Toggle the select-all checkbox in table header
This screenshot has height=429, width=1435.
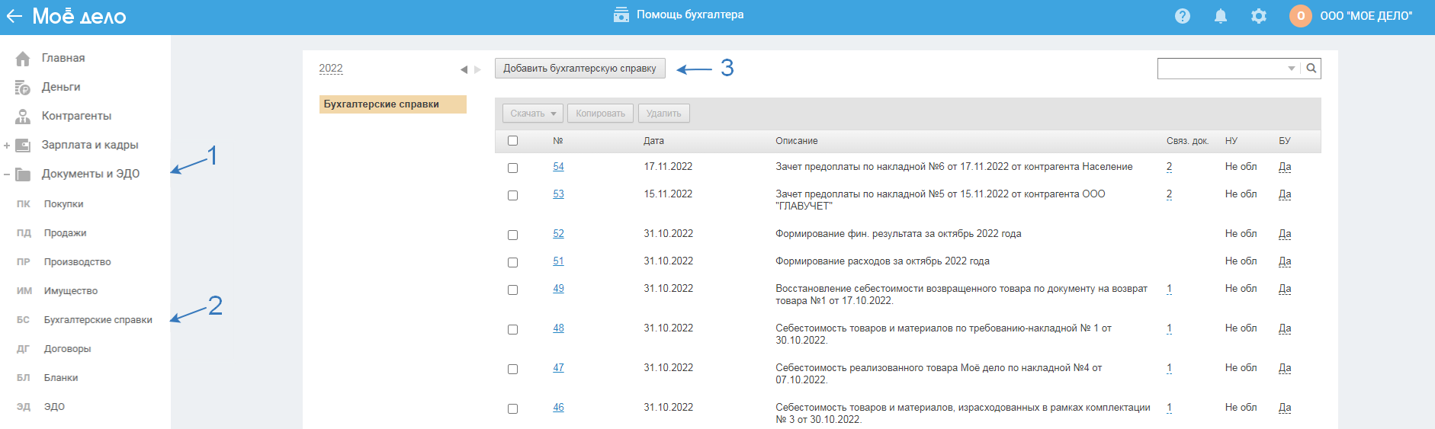512,141
